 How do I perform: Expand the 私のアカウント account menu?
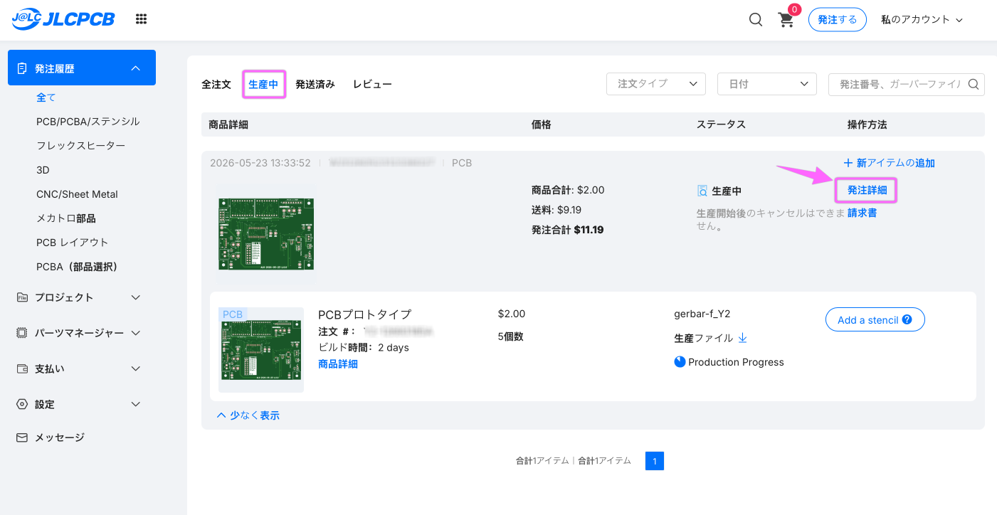[922, 20]
